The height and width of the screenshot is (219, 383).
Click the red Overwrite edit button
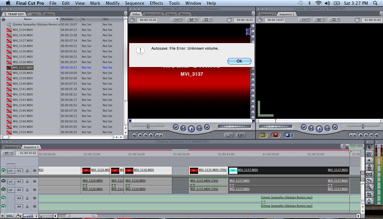tap(275, 135)
